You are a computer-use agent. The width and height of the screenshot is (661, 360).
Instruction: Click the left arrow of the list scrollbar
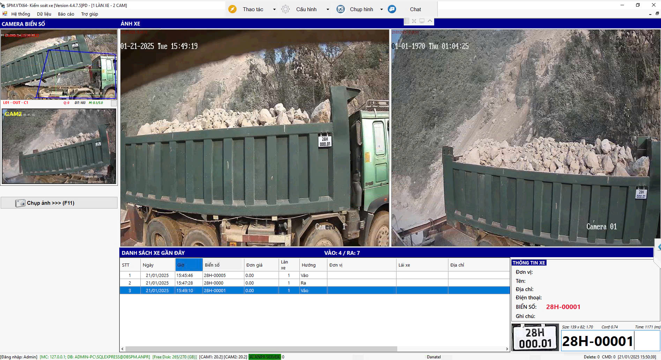tap(122, 349)
